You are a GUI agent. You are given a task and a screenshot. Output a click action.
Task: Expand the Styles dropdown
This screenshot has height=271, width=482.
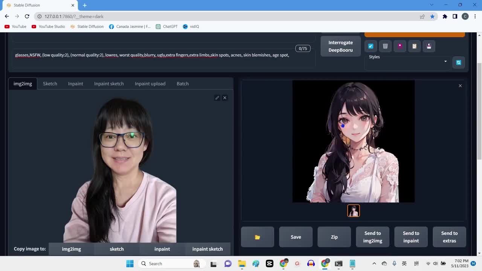[x=445, y=62]
